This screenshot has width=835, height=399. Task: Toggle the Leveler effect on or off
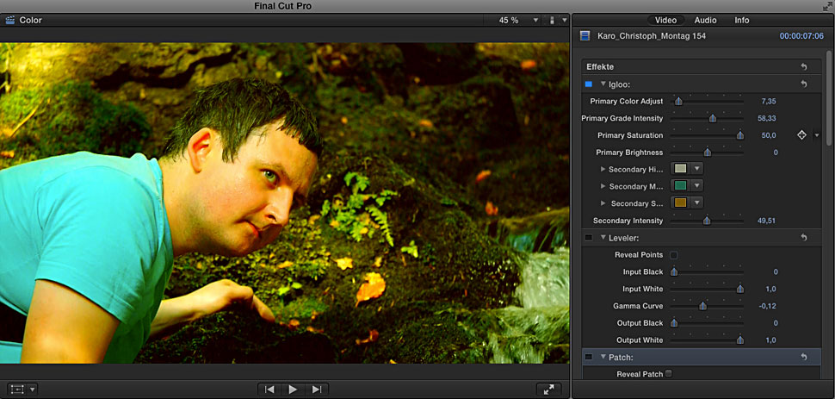[589, 237]
